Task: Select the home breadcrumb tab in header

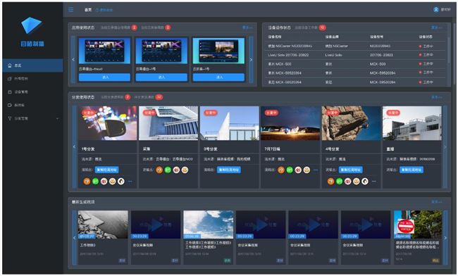Action: click(88, 10)
